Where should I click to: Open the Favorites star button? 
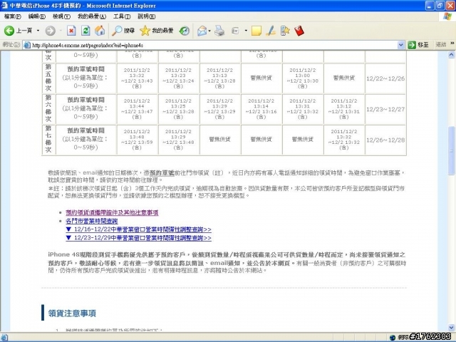pos(157,31)
